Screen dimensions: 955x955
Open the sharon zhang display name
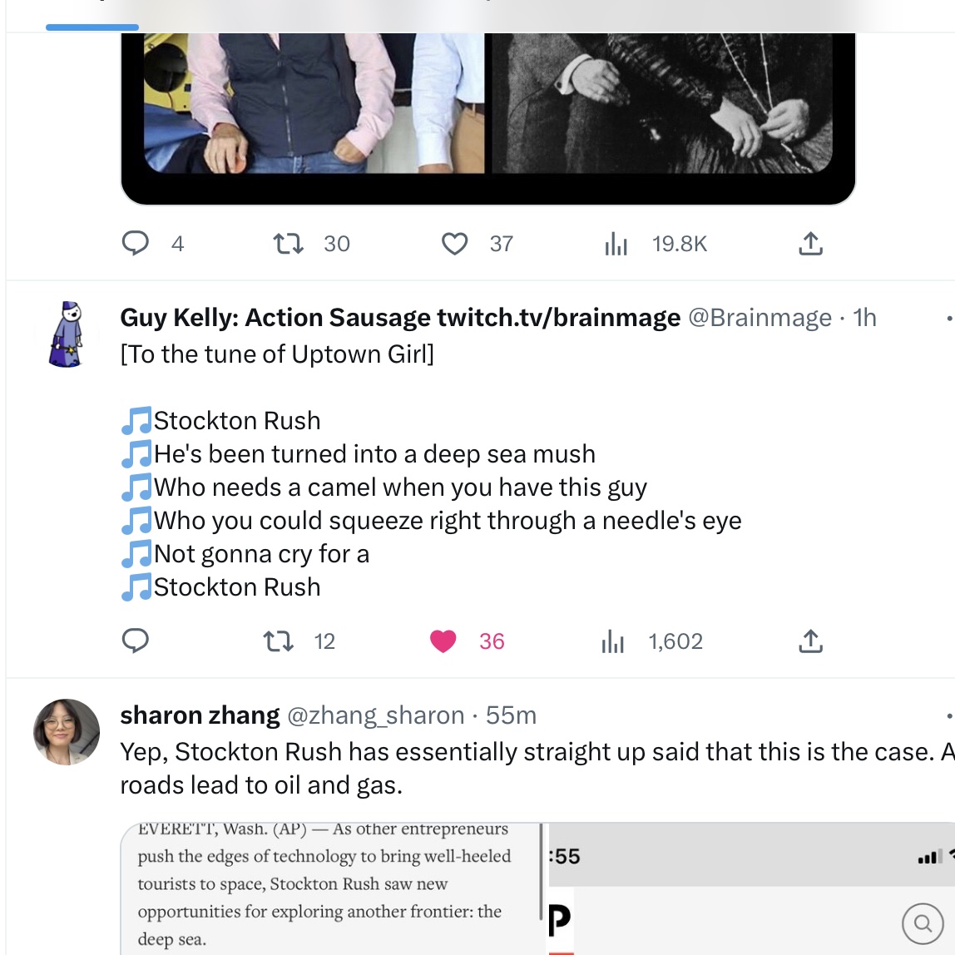coord(200,715)
